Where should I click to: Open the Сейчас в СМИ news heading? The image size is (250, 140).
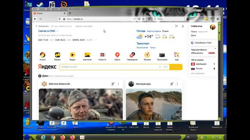46,31
